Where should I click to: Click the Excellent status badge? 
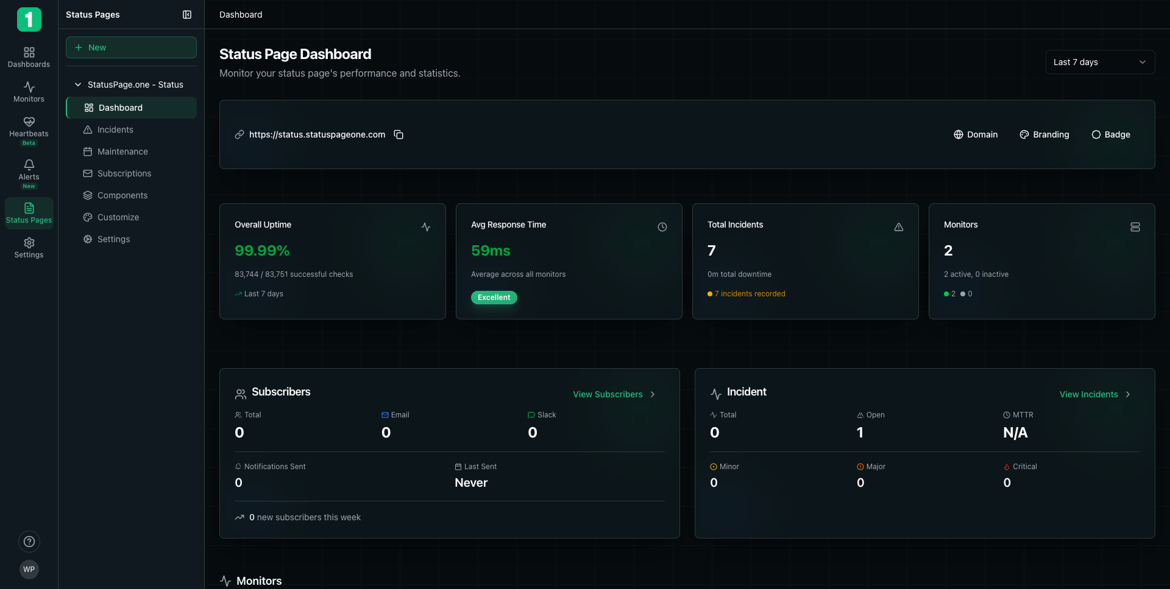pos(494,298)
